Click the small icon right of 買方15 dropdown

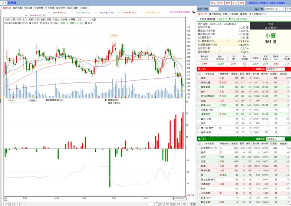point(287,69)
